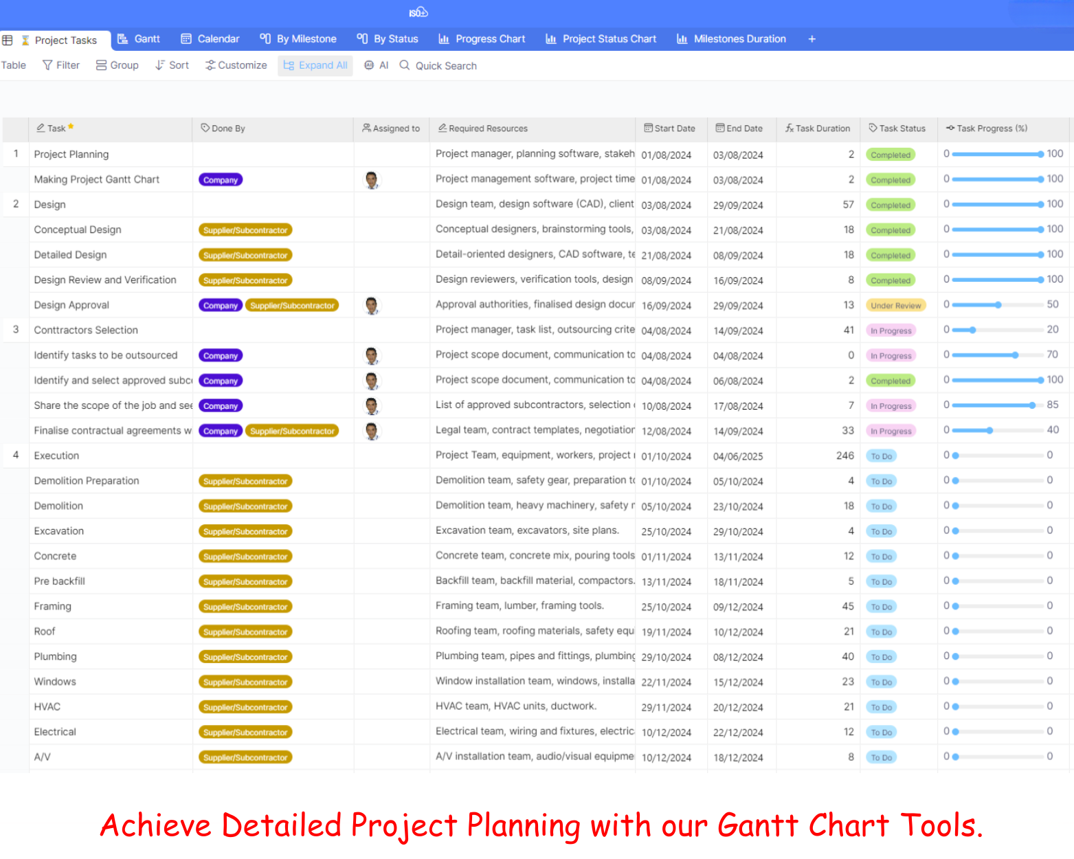Switch to the Gantt tab
The image size is (1074, 859).
[139, 39]
